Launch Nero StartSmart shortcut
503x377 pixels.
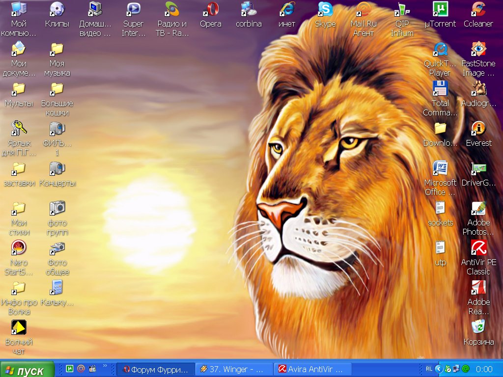(x=19, y=247)
